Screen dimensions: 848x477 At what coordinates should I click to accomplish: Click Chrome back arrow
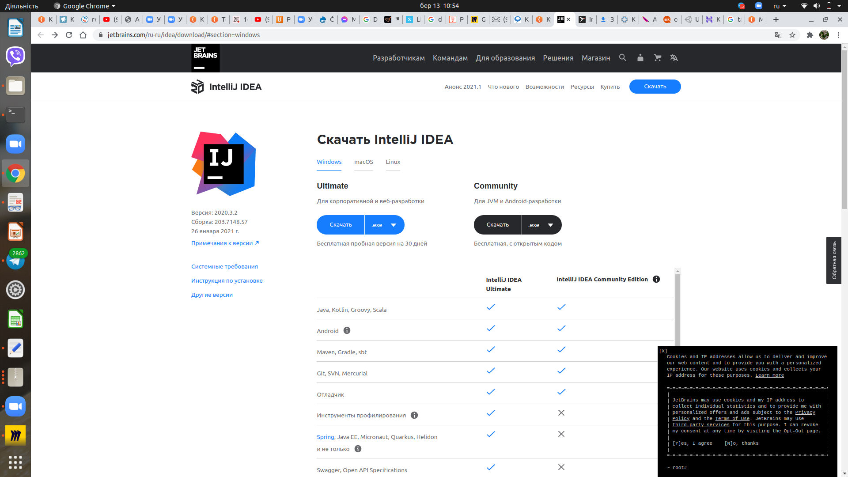41,35
